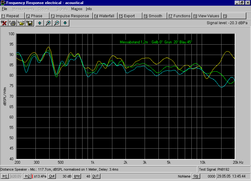Save with the floppy disk icon
The image size is (251, 181).
click(30, 23)
